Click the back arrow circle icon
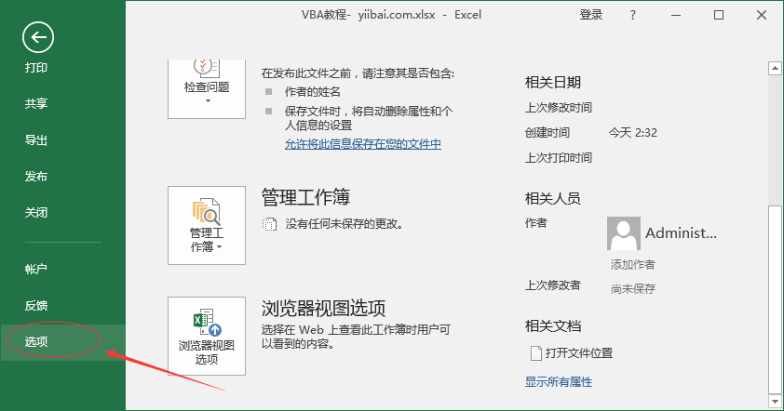Screen dimensions: 784x411 pos(38,37)
